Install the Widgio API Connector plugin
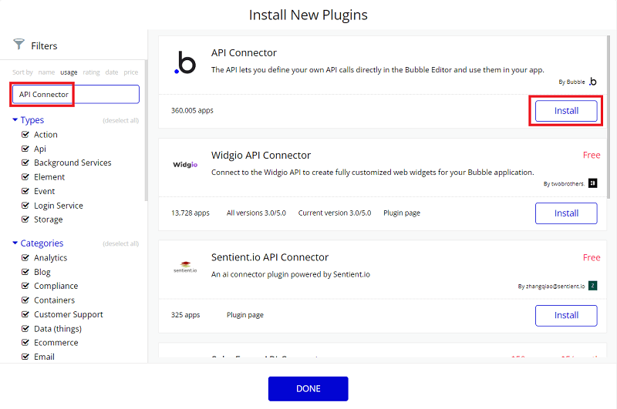 pyautogui.click(x=566, y=213)
